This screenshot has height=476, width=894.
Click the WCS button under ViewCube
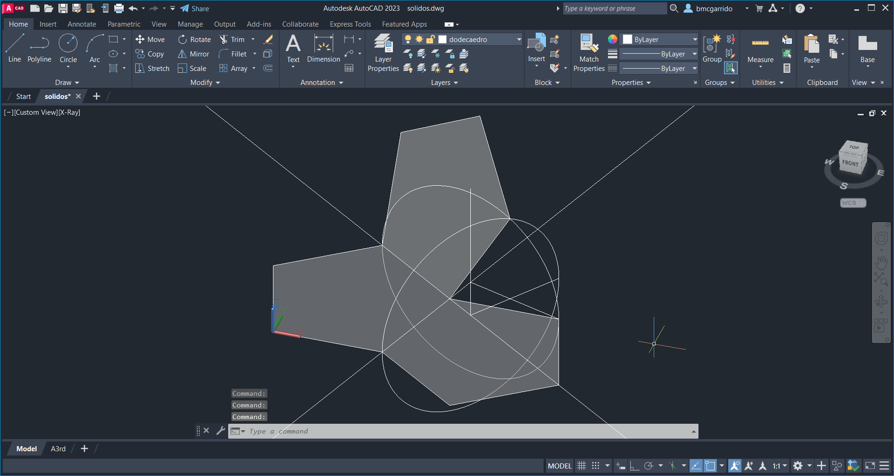pos(852,203)
